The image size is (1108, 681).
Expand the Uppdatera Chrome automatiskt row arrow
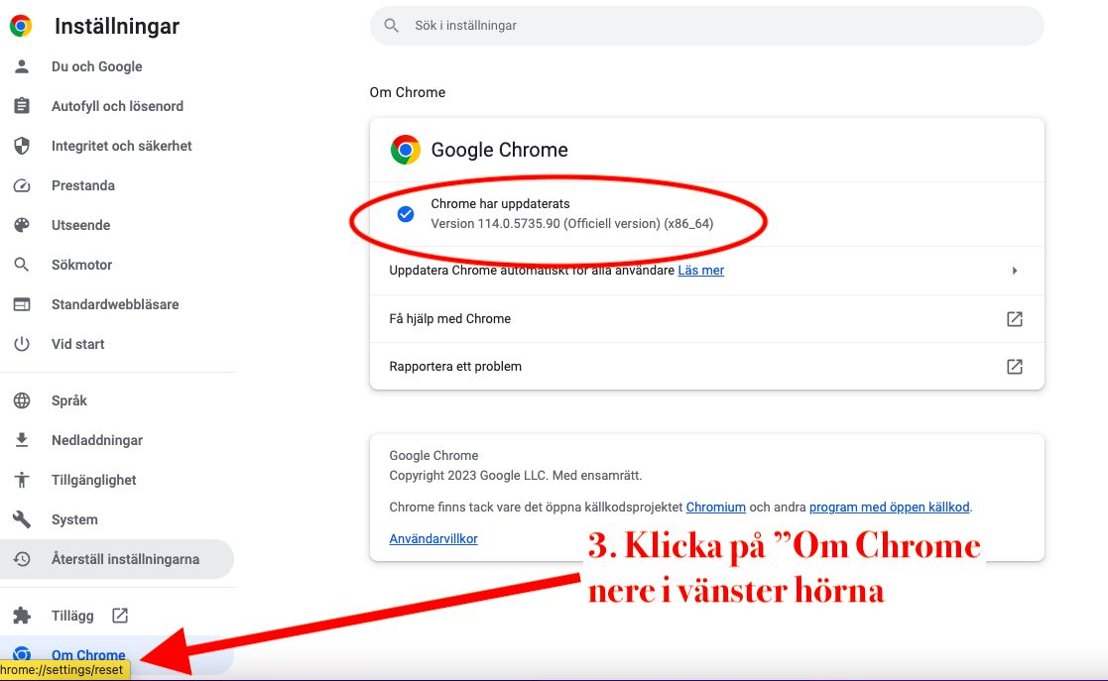point(1015,271)
